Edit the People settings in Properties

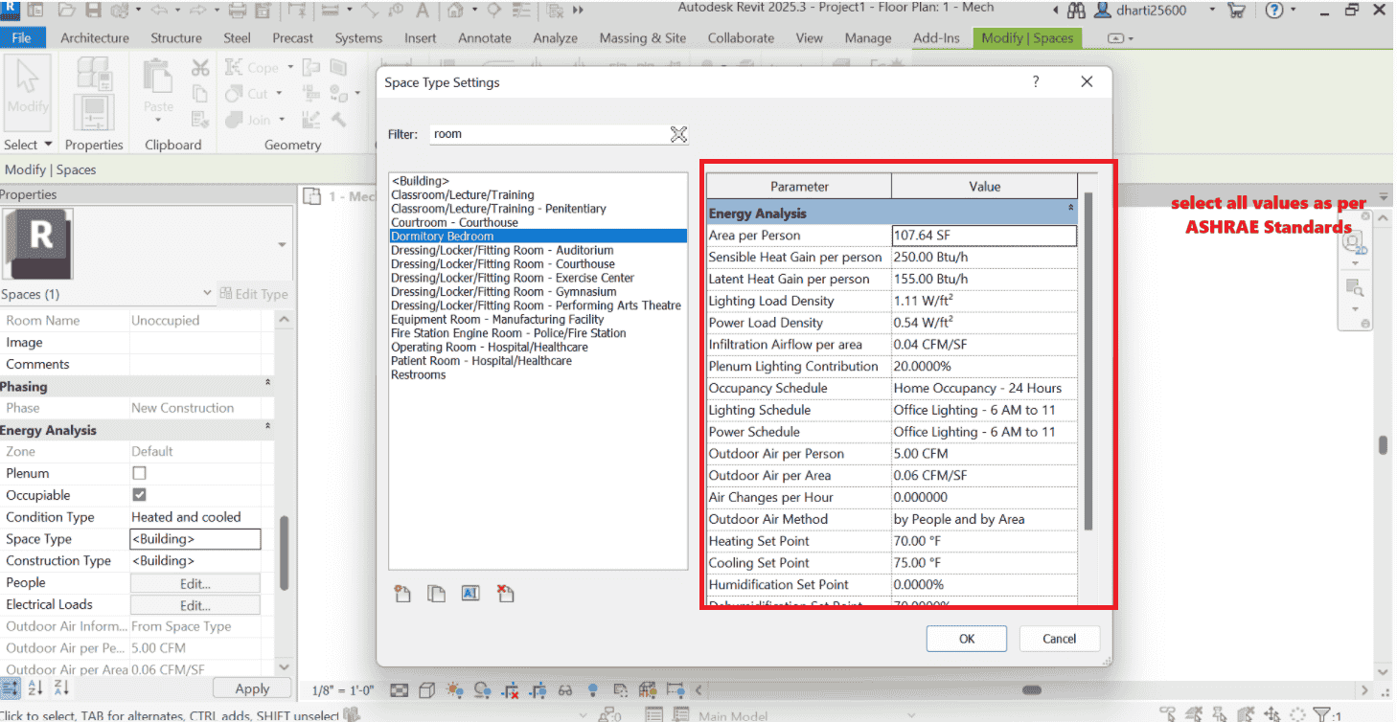pyautogui.click(x=195, y=582)
